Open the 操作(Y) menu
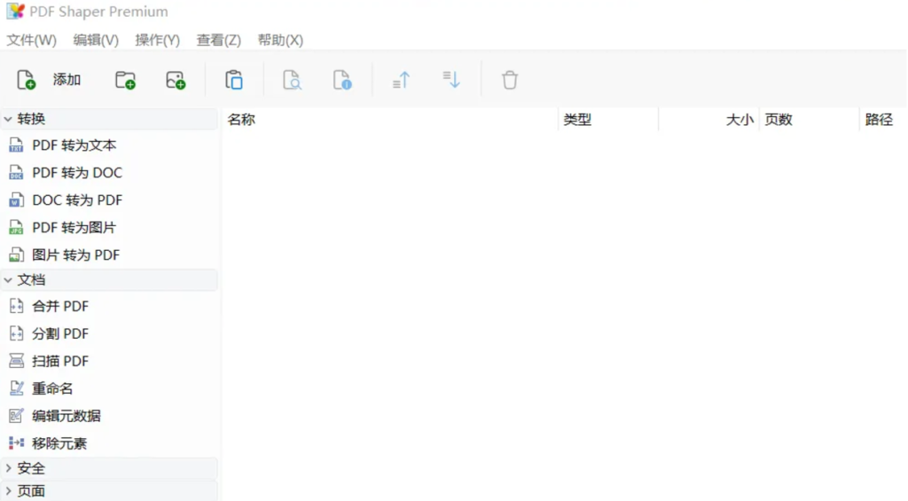This screenshot has width=908, height=501. tap(157, 40)
